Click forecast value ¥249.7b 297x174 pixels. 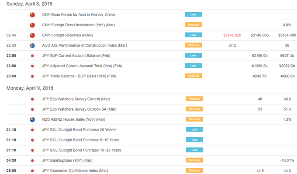tap(259, 76)
